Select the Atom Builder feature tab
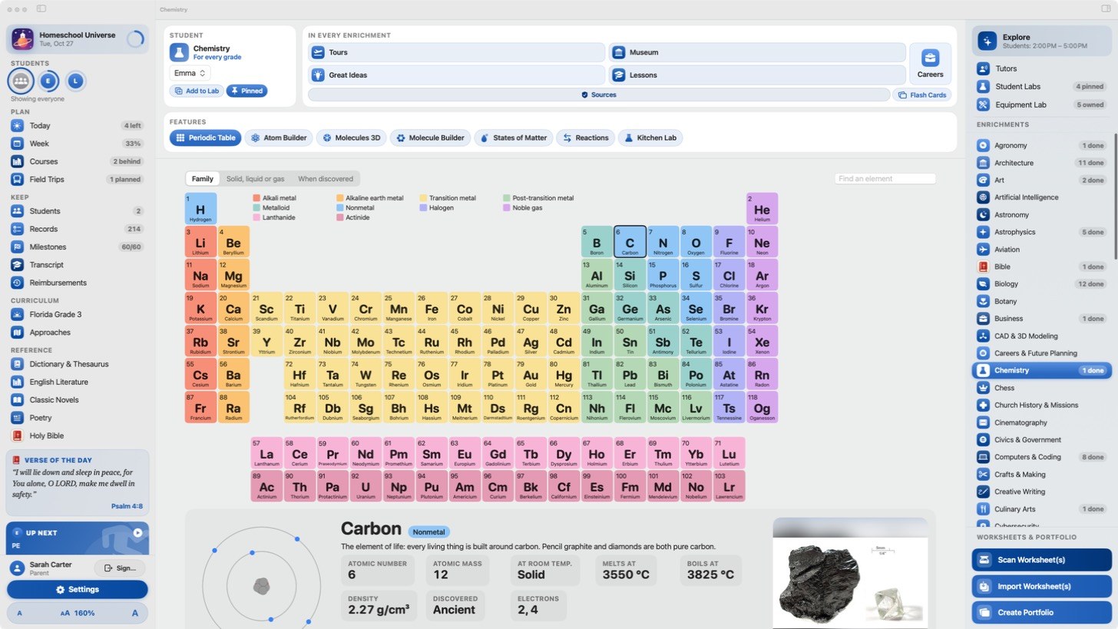Viewport: 1118px width, 629px height. (279, 138)
